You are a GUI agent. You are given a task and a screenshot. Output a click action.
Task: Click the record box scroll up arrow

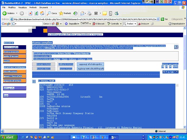point(177,85)
